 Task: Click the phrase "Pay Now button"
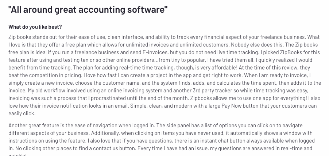coord(240,106)
